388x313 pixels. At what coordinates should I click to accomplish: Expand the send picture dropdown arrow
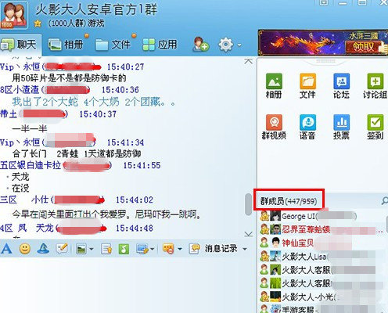[92, 249]
